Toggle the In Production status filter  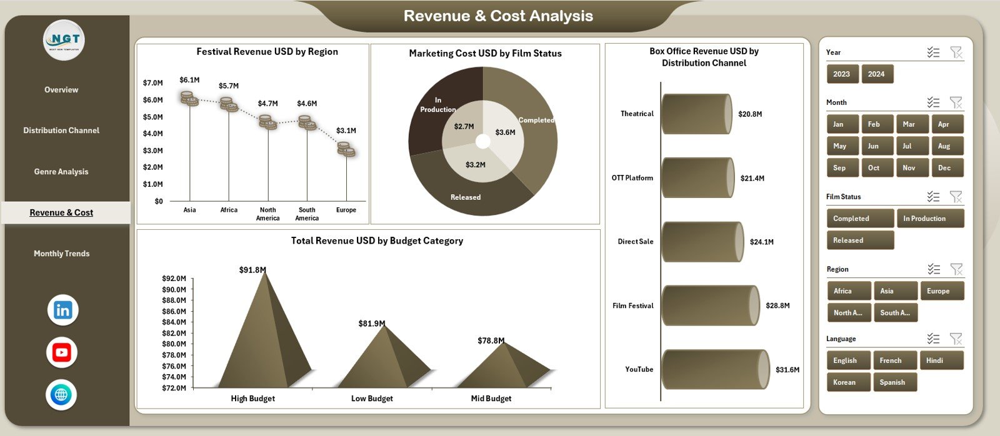pos(930,219)
